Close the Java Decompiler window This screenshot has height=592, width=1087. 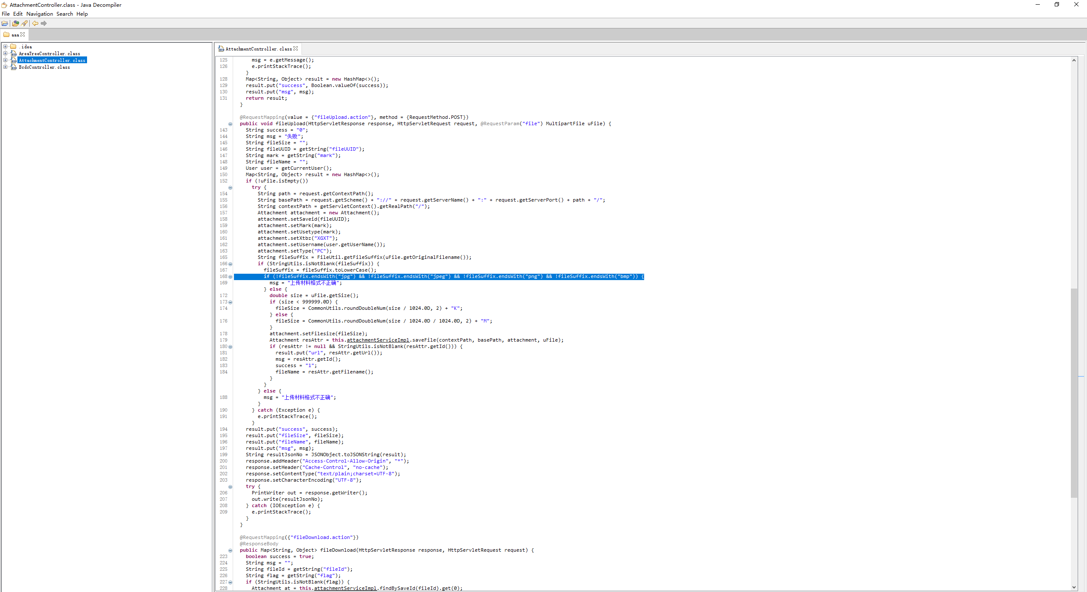1076,5
